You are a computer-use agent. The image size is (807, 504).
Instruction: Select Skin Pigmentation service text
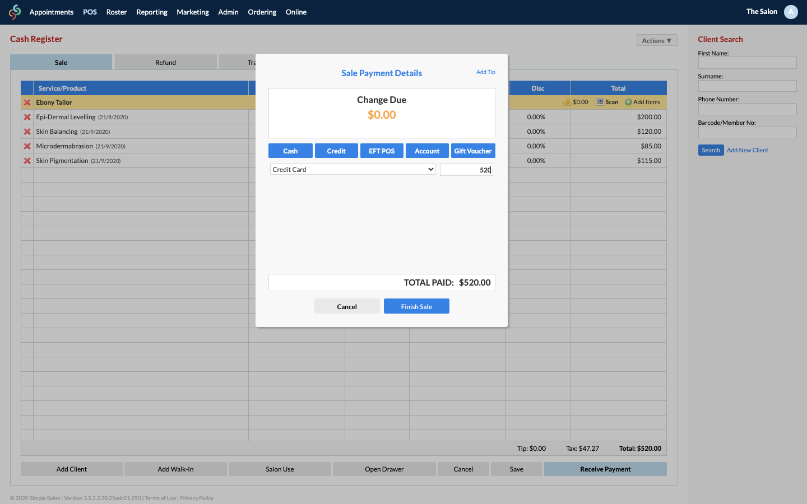click(x=62, y=161)
